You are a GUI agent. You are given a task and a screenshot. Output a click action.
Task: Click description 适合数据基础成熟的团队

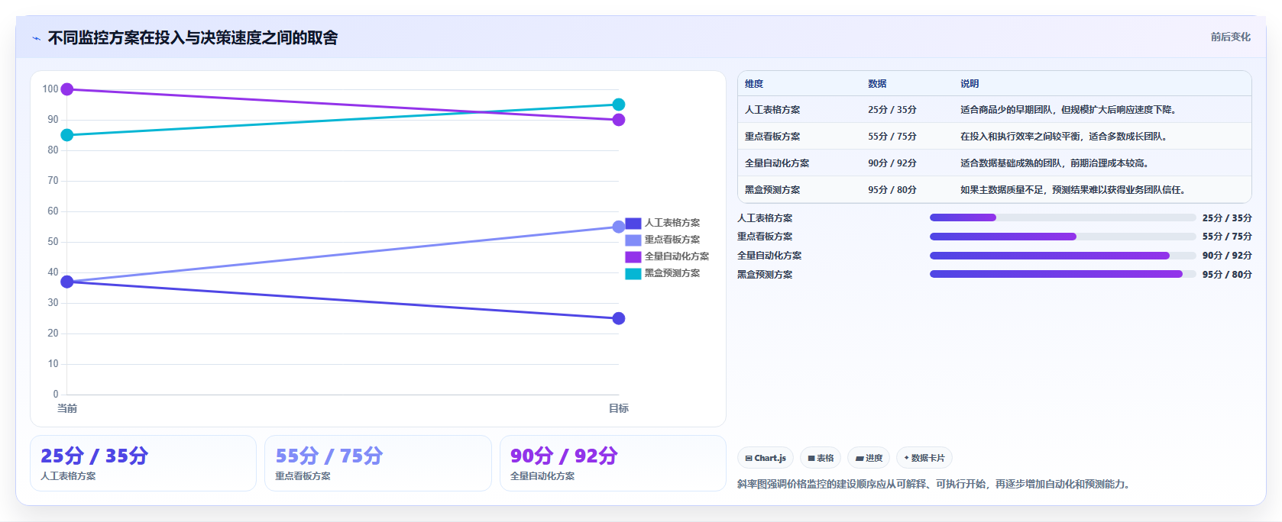[1054, 163]
